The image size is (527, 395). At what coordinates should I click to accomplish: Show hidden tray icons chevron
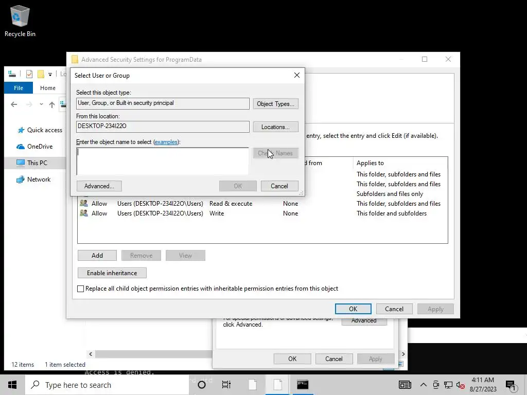pos(424,385)
